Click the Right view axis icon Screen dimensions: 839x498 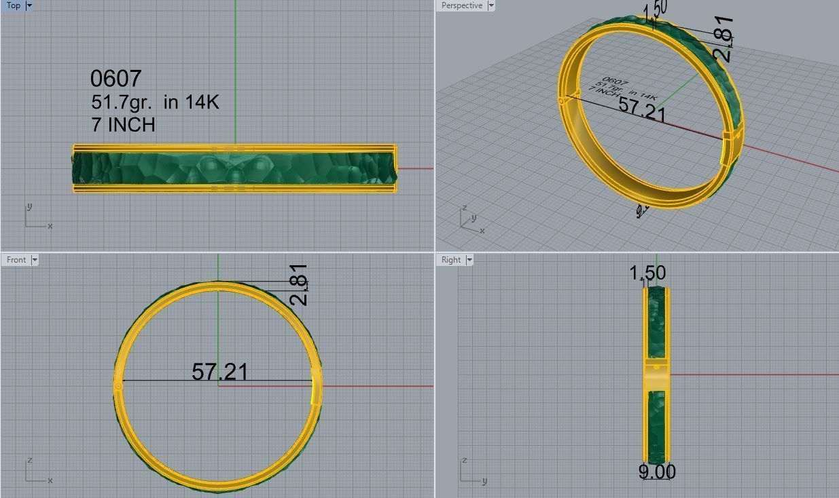(474, 470)
